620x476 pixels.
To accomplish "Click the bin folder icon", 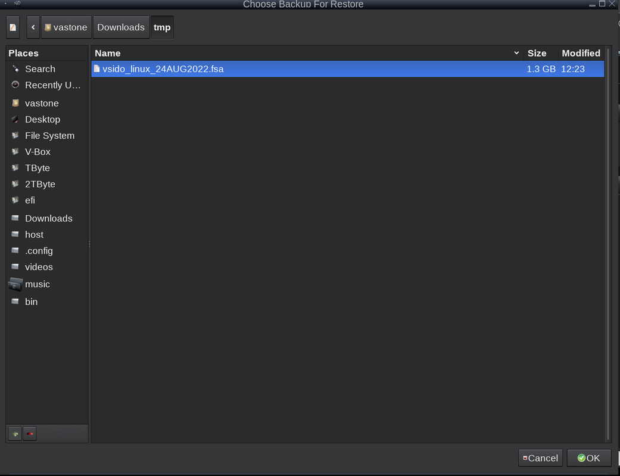I will (15, 302).
